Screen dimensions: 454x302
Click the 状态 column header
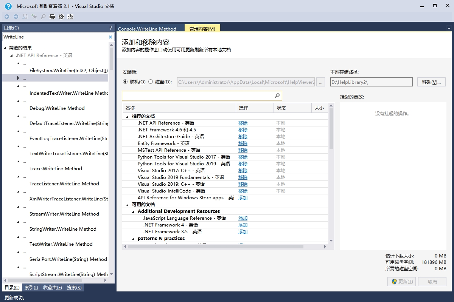point(293,108)
